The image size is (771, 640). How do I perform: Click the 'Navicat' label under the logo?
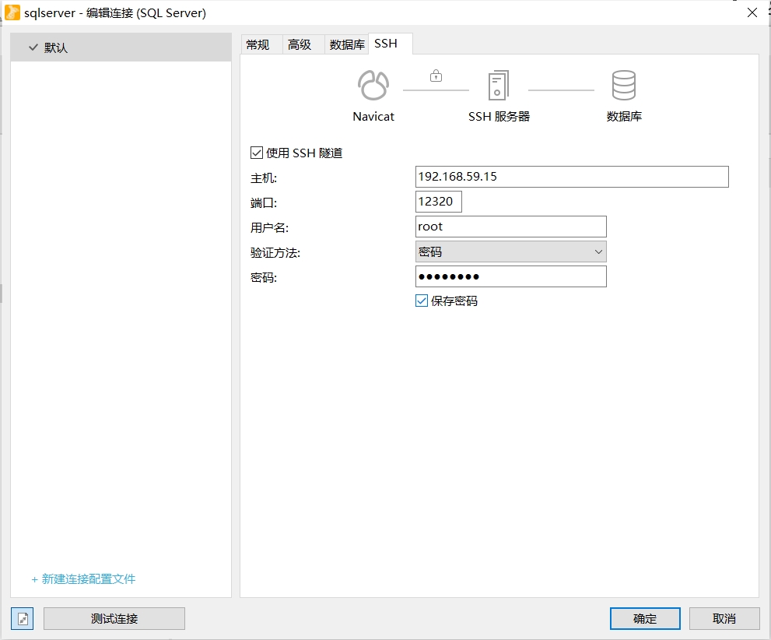[373, 117]
